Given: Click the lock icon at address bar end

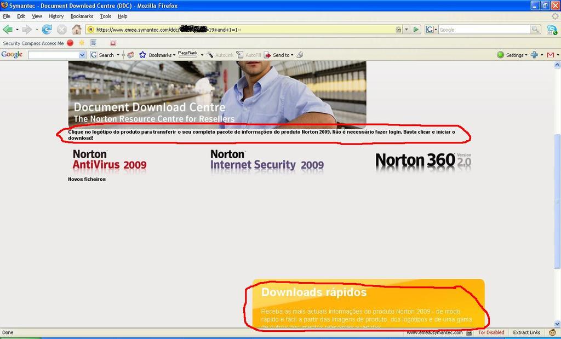Looking at the screenshot, I should [399, 30].
